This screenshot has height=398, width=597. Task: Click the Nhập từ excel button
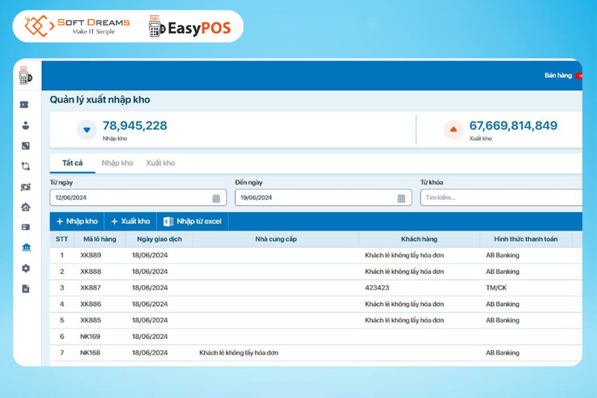[x=192, y=221]
